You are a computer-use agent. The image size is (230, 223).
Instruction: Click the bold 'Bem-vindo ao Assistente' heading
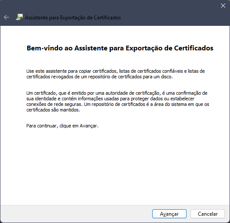coord(120,48)
